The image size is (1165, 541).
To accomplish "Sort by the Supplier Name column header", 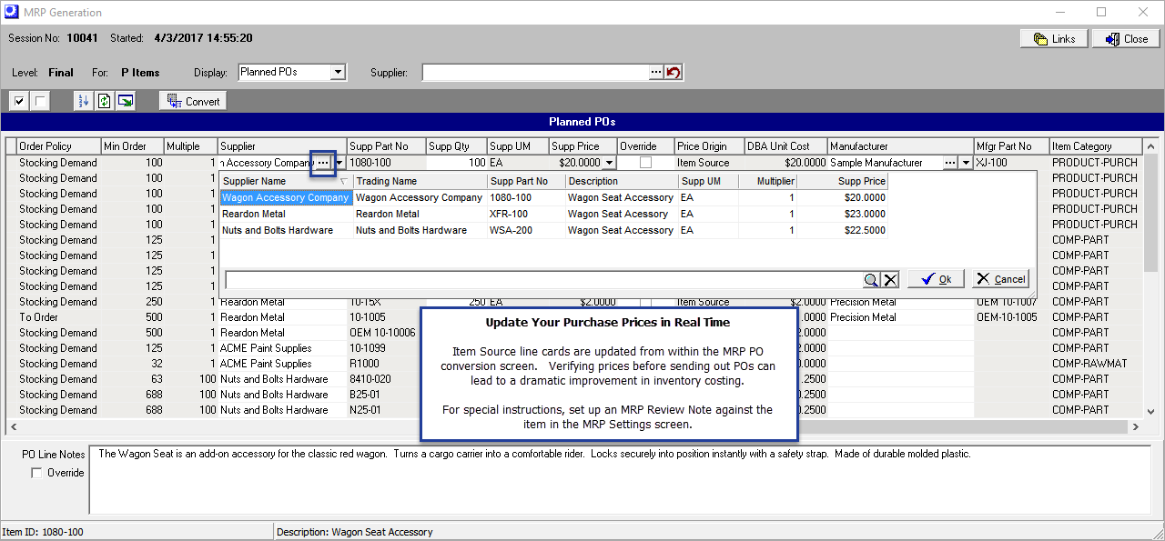I will (264, 180).
